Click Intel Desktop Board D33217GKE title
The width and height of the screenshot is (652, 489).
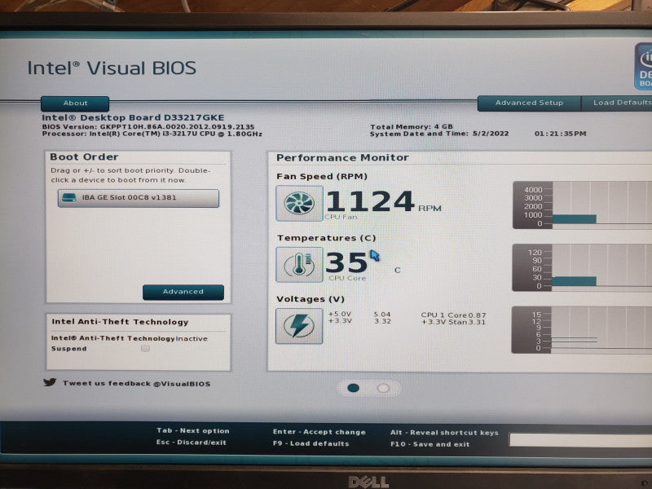click(133, 117)
